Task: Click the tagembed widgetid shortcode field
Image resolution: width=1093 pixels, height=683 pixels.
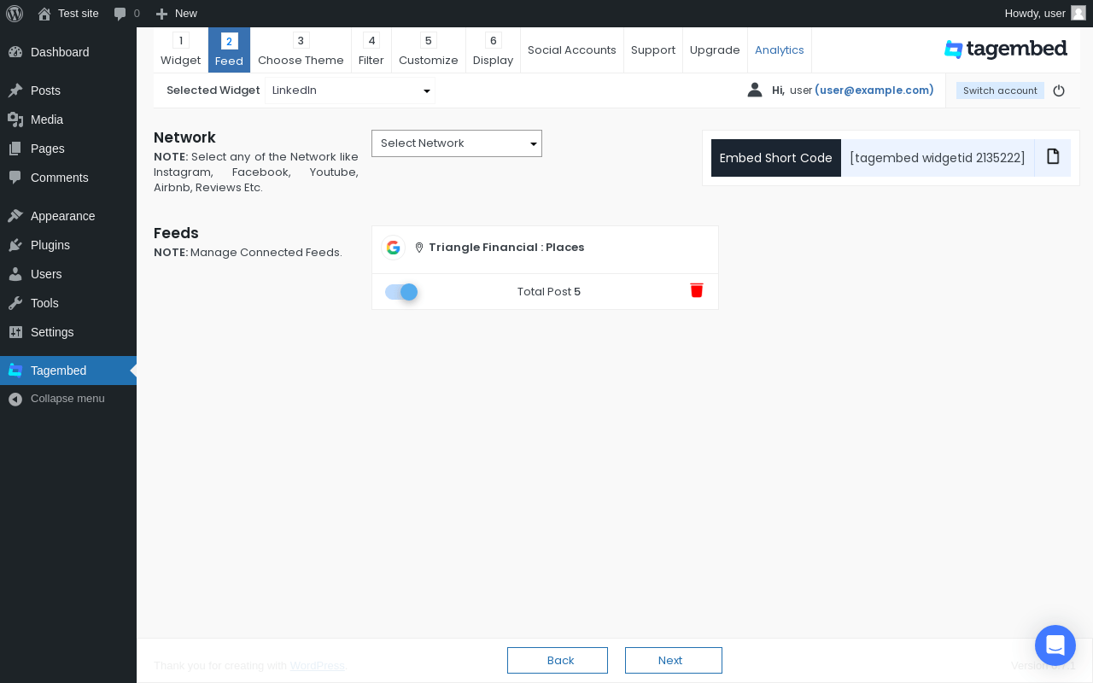Action: [938, 158]
